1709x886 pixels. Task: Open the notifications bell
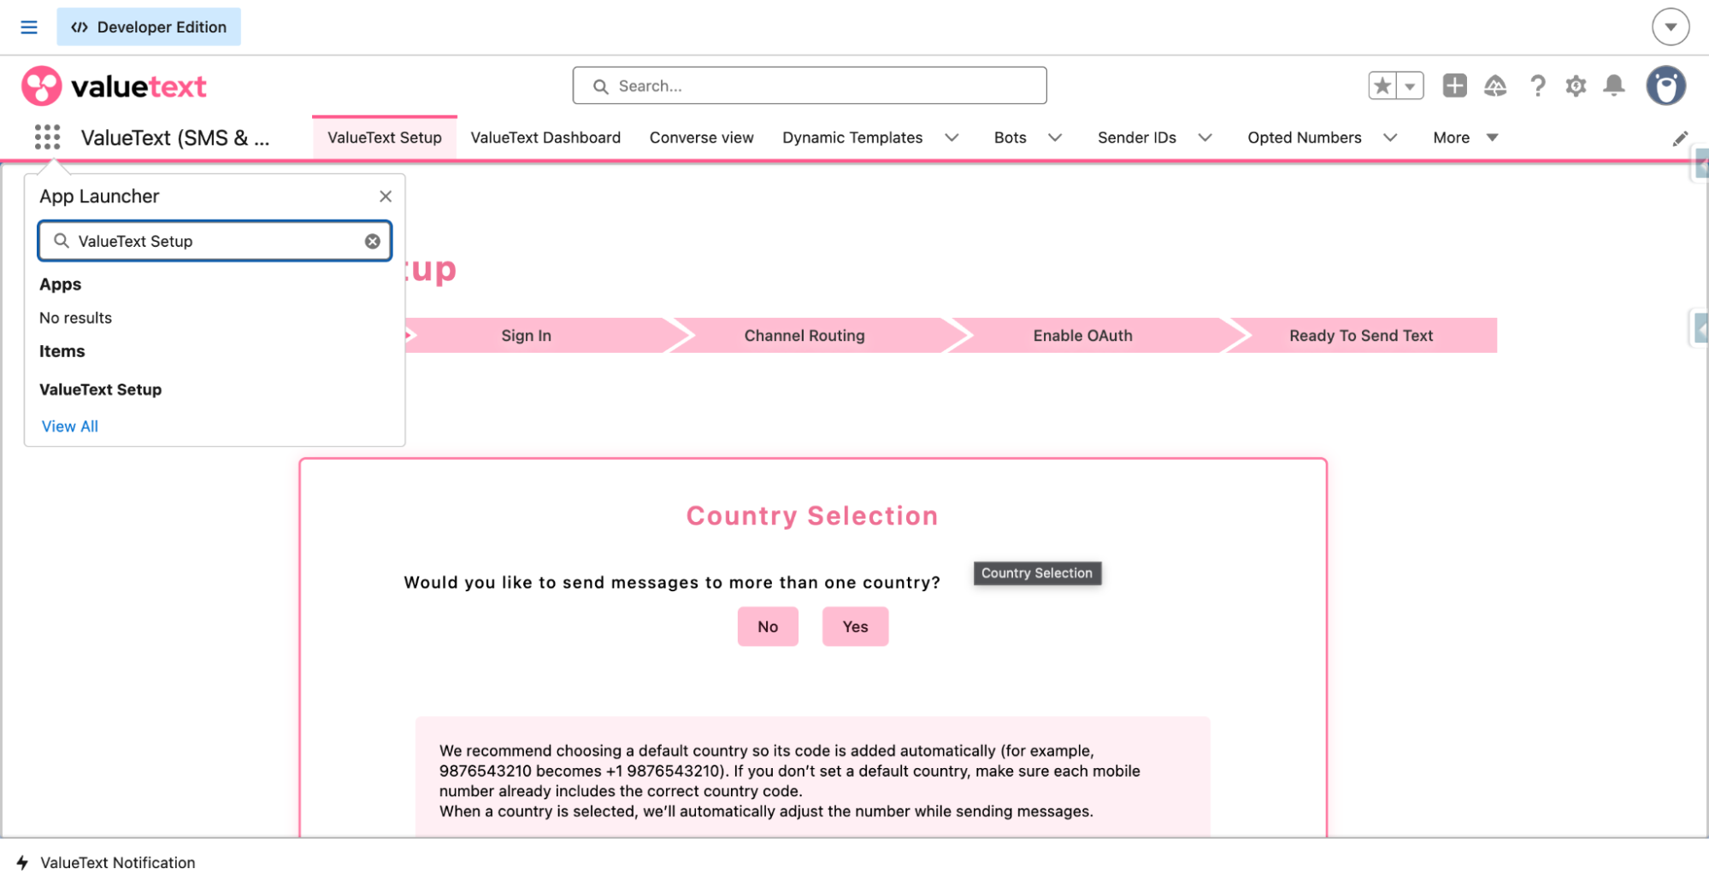pyautogui.click(x=1614, y=85)
